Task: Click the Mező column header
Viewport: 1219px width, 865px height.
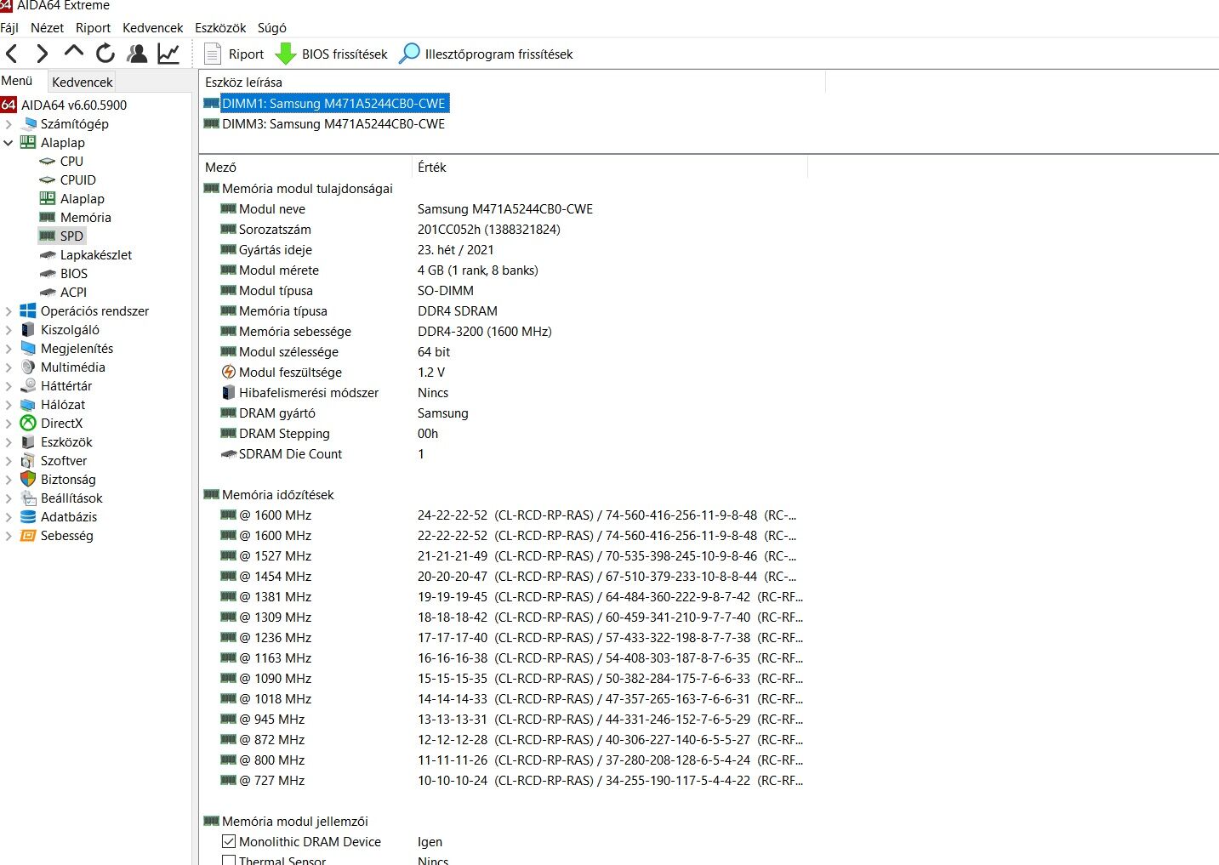Action: click(306, 167)
